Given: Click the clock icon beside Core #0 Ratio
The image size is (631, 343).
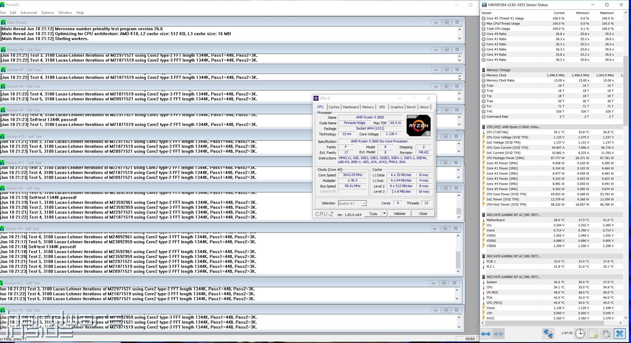Looking at the screenshot, I should point(483,34).
